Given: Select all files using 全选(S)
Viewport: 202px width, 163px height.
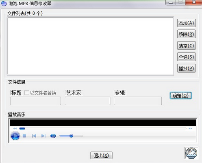Looking at the screenshot, I should 187,57.
